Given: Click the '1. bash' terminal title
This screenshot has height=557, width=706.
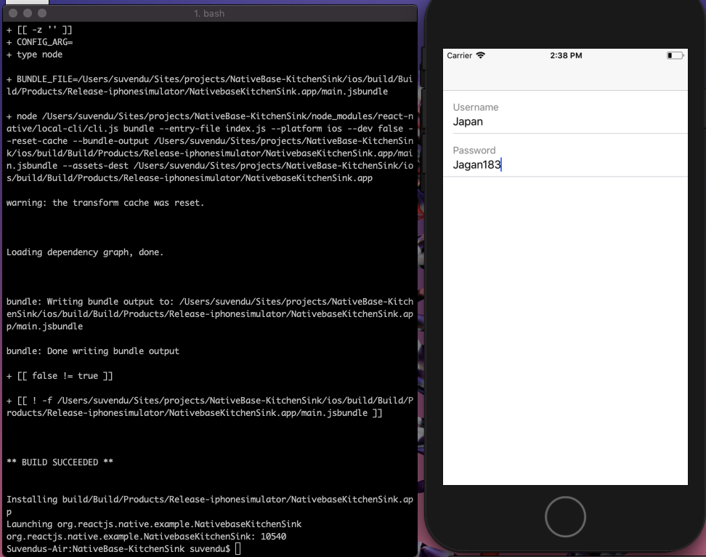Looking at the screenshot, I should tap(209, 14).
